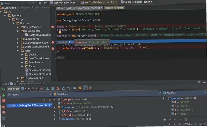This screenshot has height=127, width=207.
Task: Toggle breakpoint on the foreach line
Action: (53, 42)
